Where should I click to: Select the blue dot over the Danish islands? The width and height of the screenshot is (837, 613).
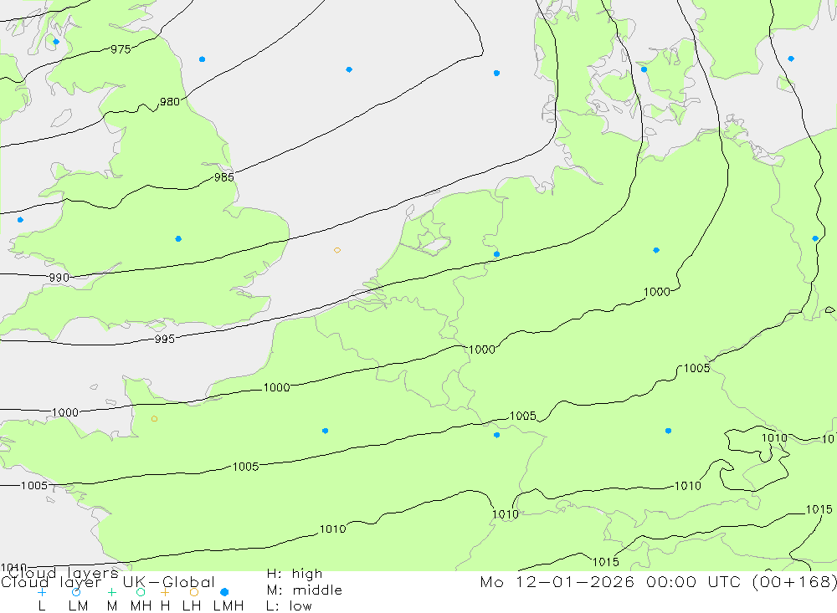pyautogui.click(x=644, y=69)
